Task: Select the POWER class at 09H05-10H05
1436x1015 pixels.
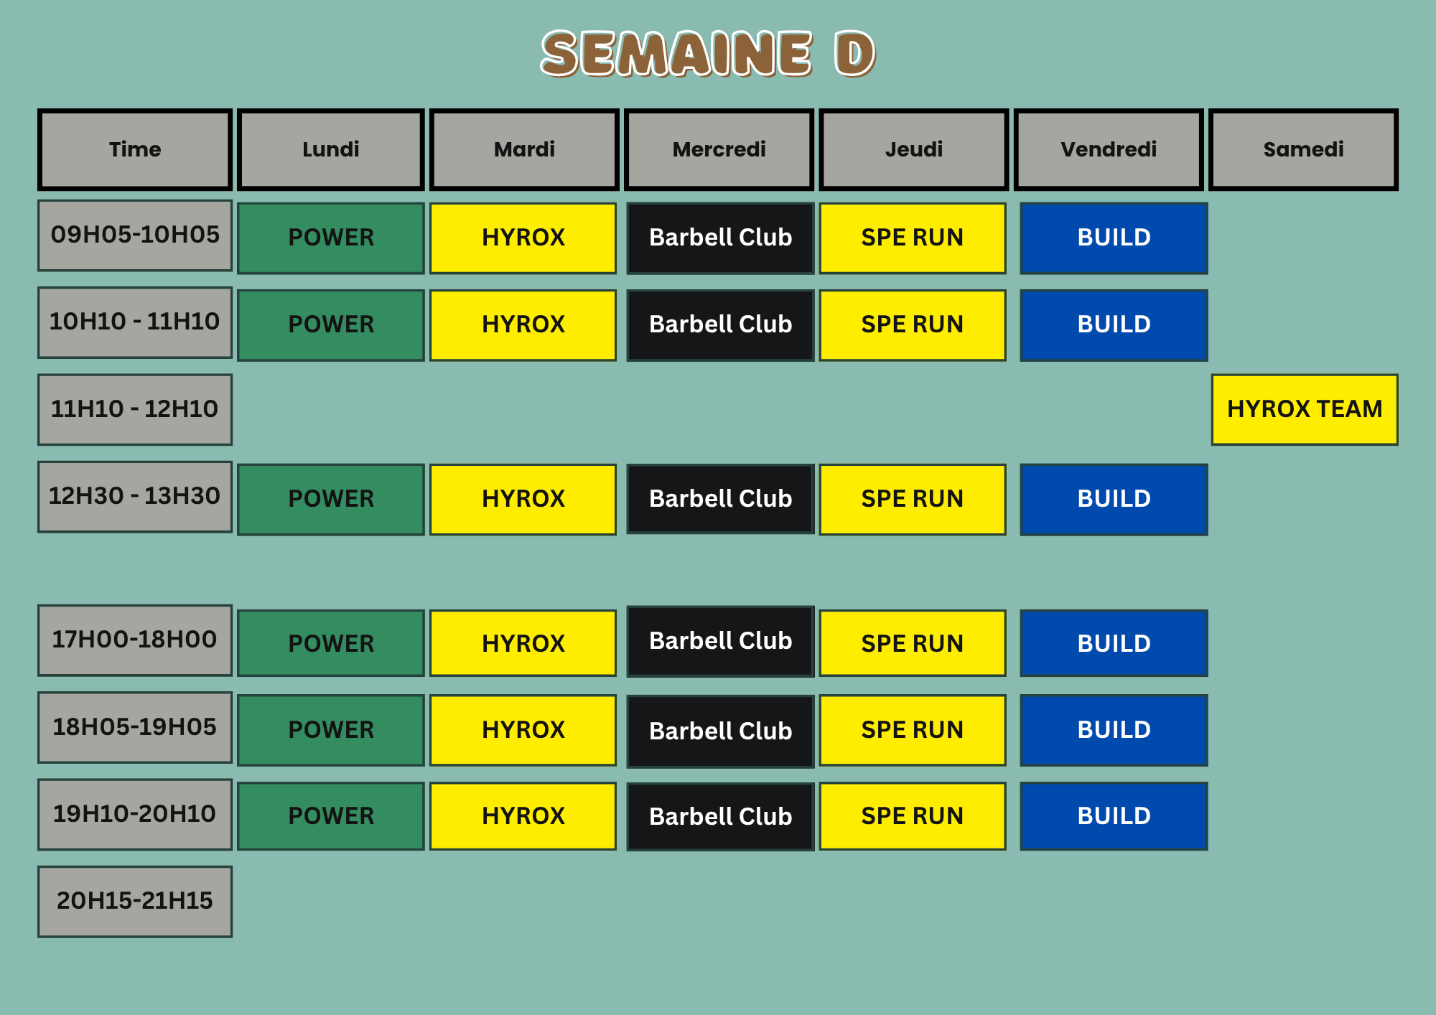Action: (x=330, y=238)
